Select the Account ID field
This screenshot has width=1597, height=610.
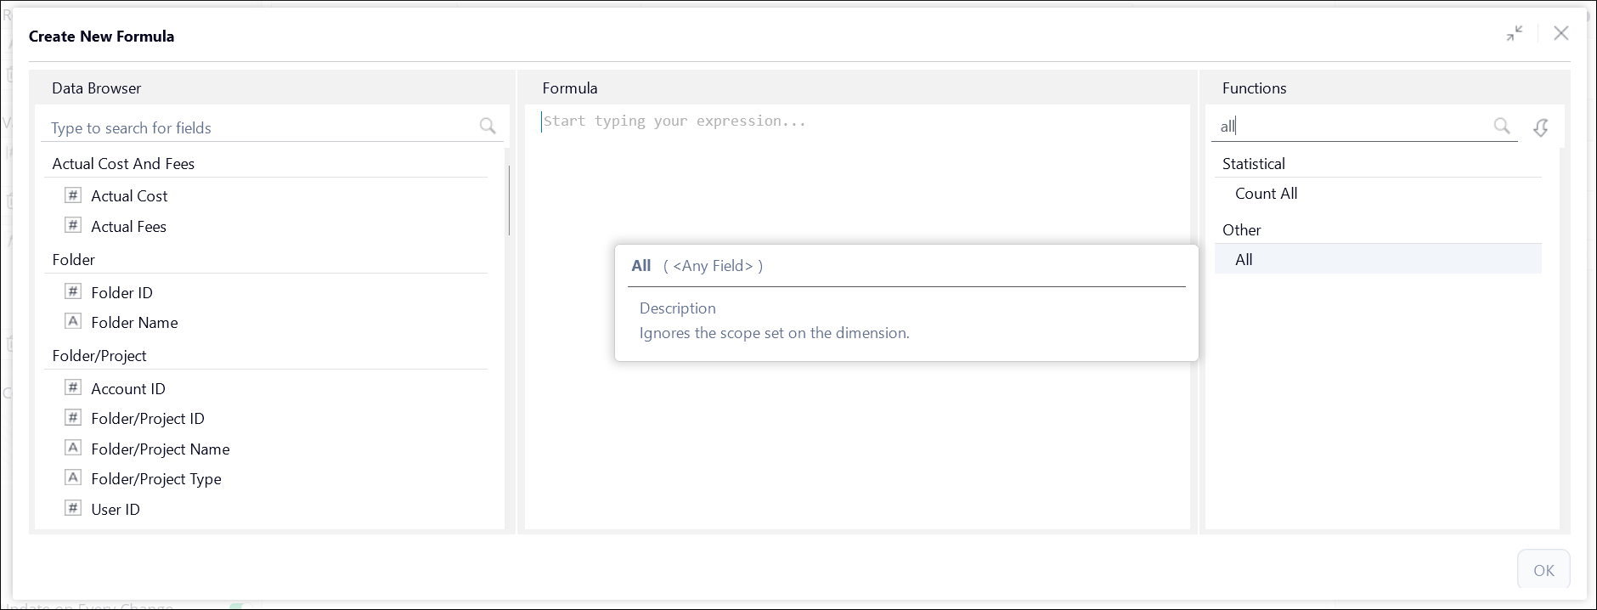coord(128,389)
